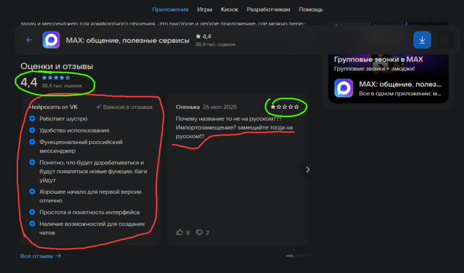Click the large 4,4 rating number
464x273 pixels.
click(x=29, y=82)
